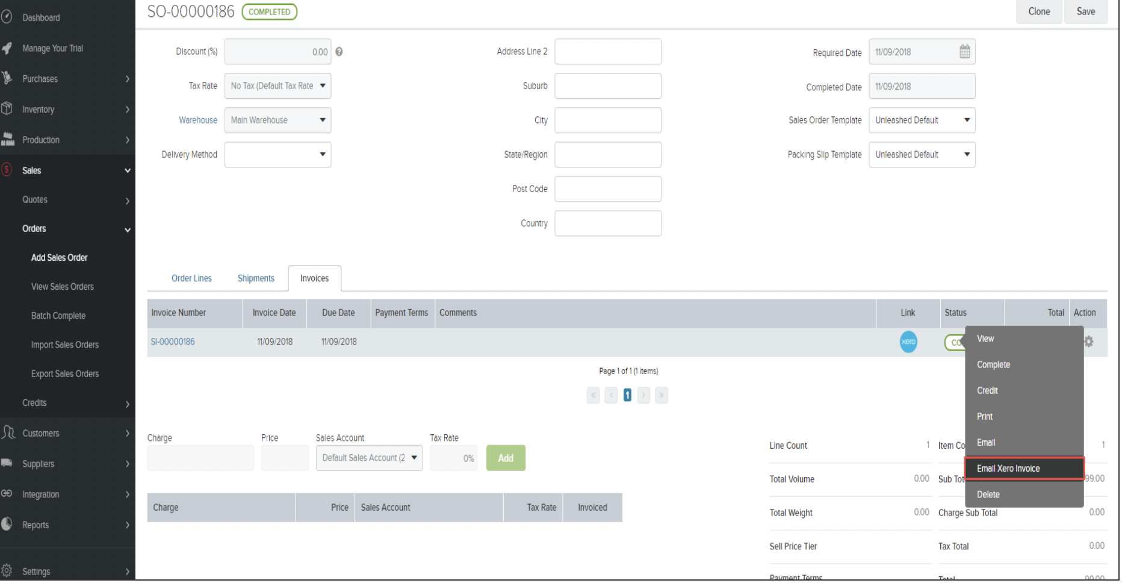Open the Action gear icon for invoice SI-00000186
The image size is (1122, 583).
(1088, 341)
